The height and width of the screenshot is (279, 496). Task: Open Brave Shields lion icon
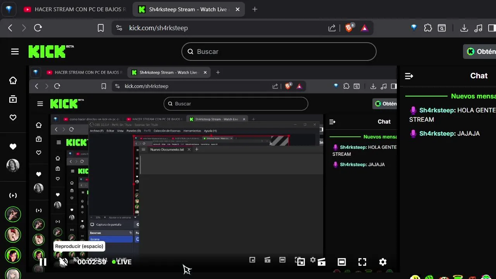tap(349, 28)
